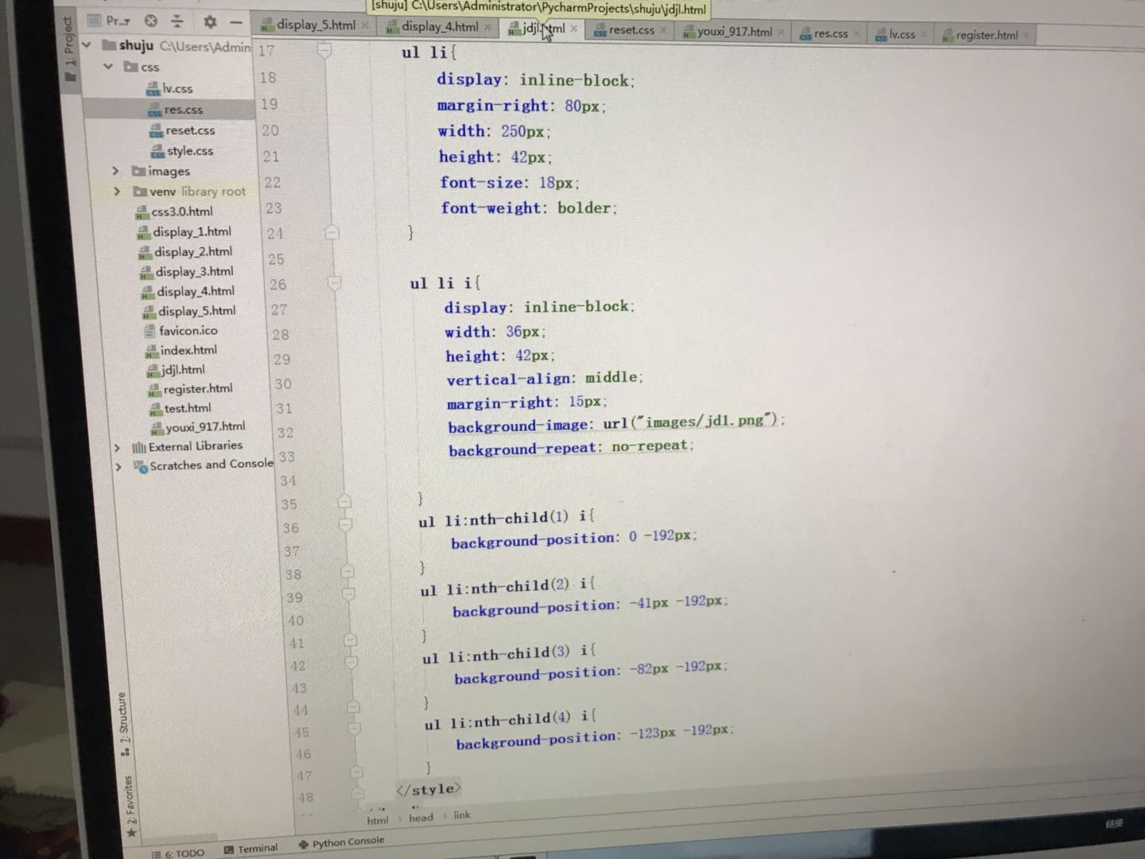The height and width of the screenshot is (859, 1145).
Task: Open the Python Console tool window
Action: point(341,842)
